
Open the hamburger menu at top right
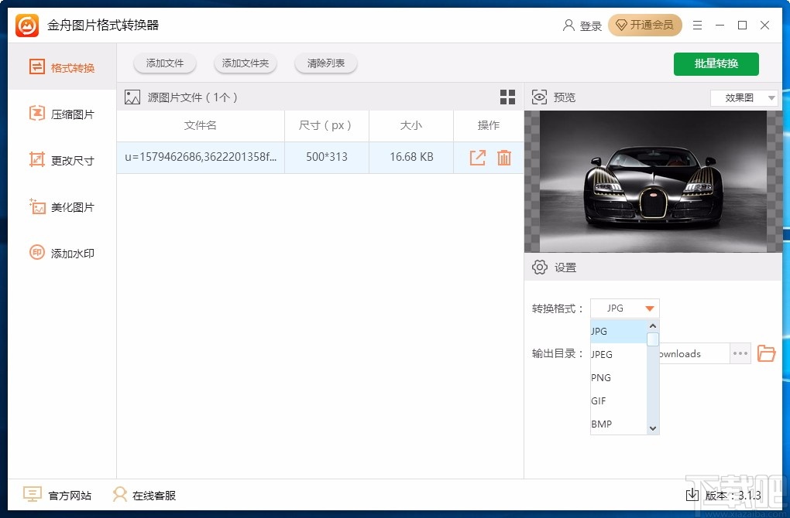coord(696,25)
